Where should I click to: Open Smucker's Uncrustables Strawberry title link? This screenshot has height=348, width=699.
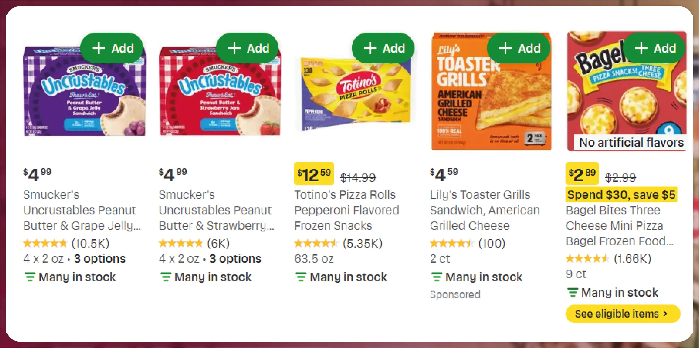pos(216,210)
